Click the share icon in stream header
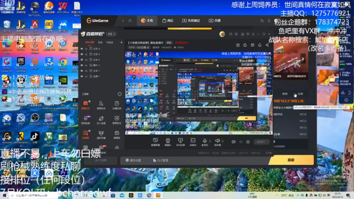 coord(267,45)
